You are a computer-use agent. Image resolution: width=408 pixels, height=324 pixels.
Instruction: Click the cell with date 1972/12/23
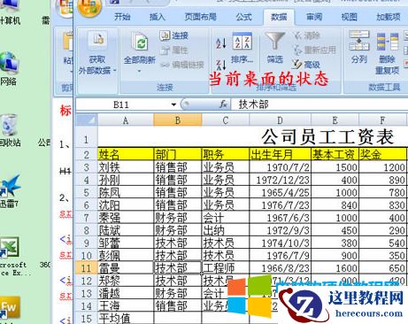[280, 180]
